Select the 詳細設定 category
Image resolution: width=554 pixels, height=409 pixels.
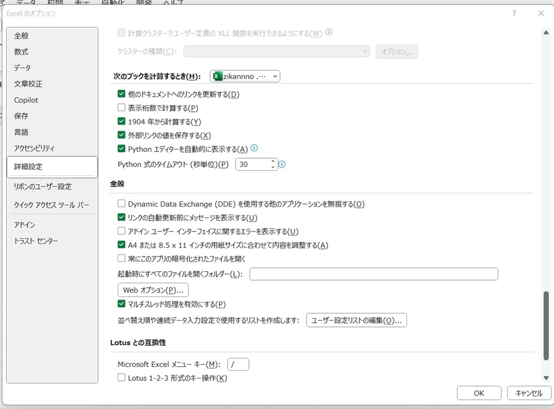52,166
